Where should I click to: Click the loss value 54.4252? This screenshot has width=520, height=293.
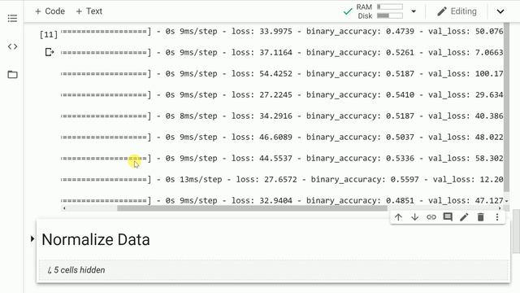(275, 73)
